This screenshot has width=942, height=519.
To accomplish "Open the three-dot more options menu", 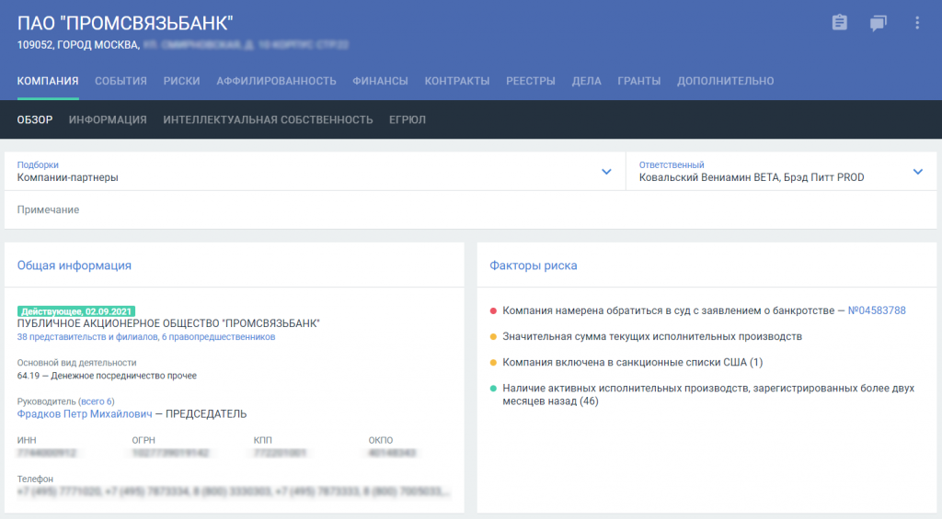I will (x=917, y=23).
